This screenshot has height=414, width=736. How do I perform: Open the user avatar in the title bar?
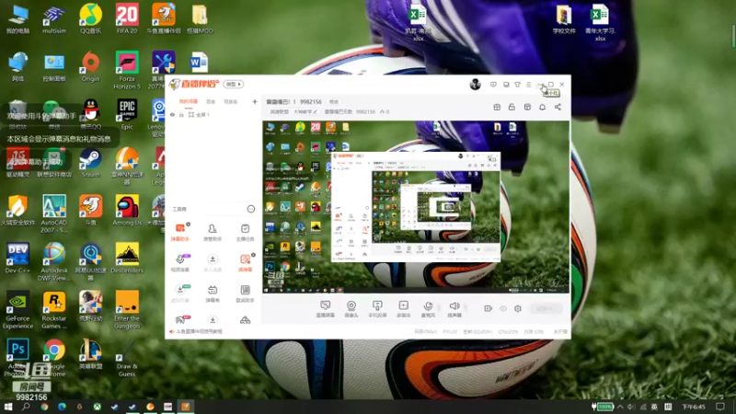[475, 85]
